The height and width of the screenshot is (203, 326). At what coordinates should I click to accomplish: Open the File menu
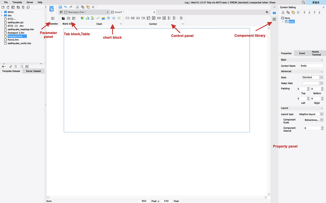pos(6,2)
